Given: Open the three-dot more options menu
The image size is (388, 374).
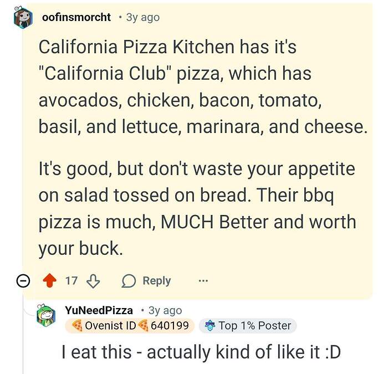Looking at the screenshot, I should tap(203, 281).
